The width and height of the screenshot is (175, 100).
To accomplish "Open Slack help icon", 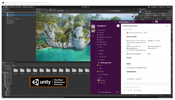I will (153, 22).
